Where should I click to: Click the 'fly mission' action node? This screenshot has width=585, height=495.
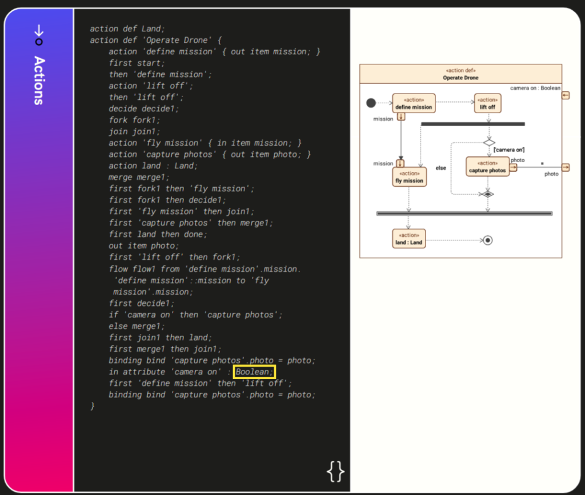point(409,177)
